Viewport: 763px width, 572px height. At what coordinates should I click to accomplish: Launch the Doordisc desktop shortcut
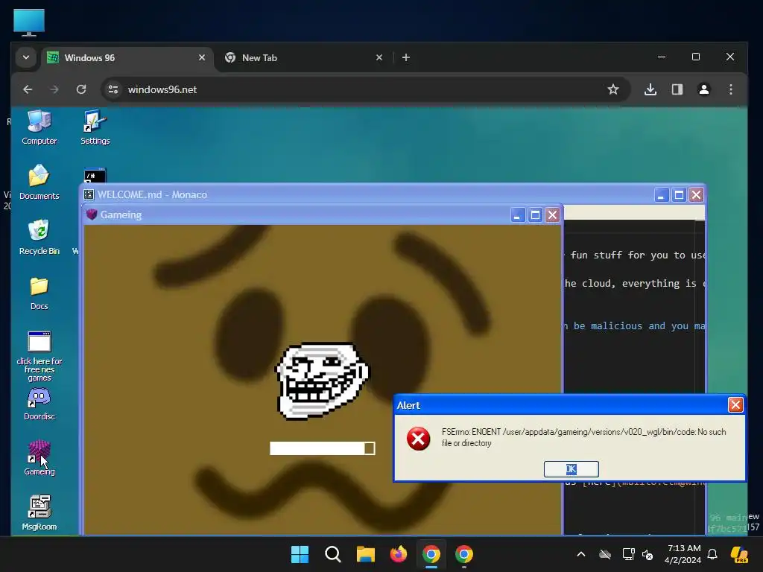click(x=39, y=404)
